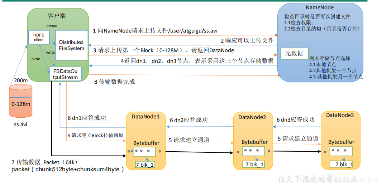This screenshot has height=186, width=382.
Task: Click the DataNode1 label
Action: tap(145, 117)
